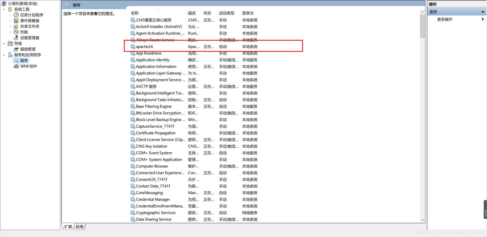The width and height of the screenshot is (487, 237).
Task: Click the gear icon beside Cryptographic Services
Action: (x=133, y=213)
